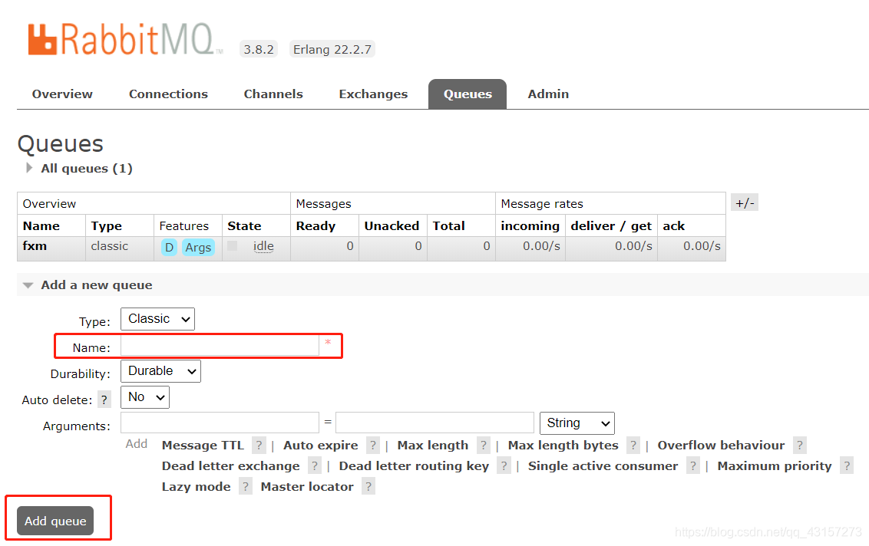
Task: Open help for Max length
Action: [x=484, y=446]
